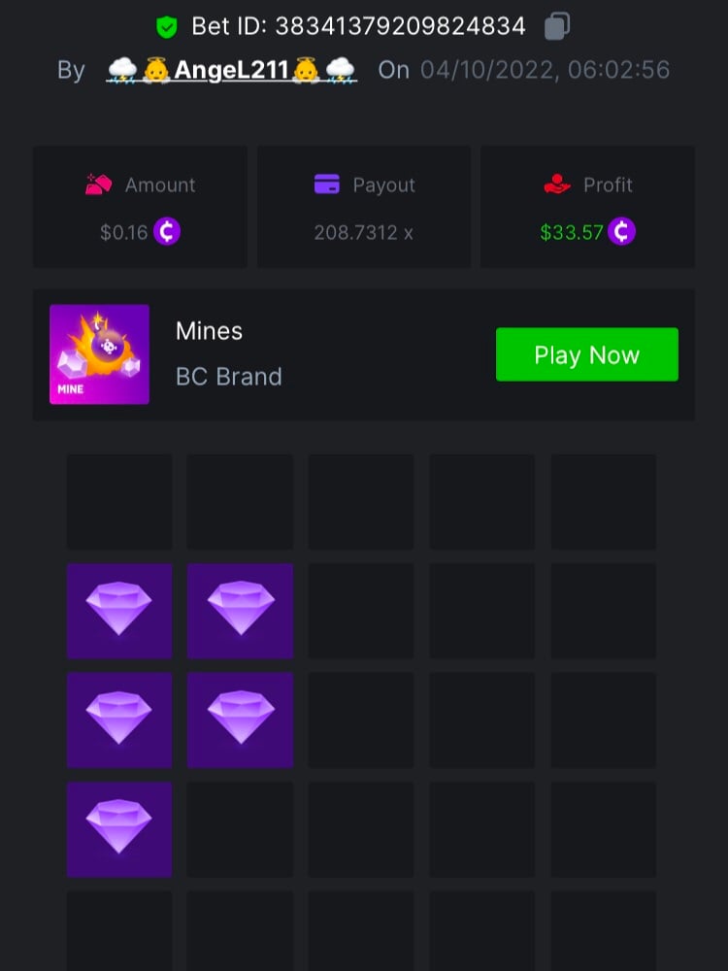The image size is (728, 971).
Task: Click the Mines game title text
Action: pos(210,331)
